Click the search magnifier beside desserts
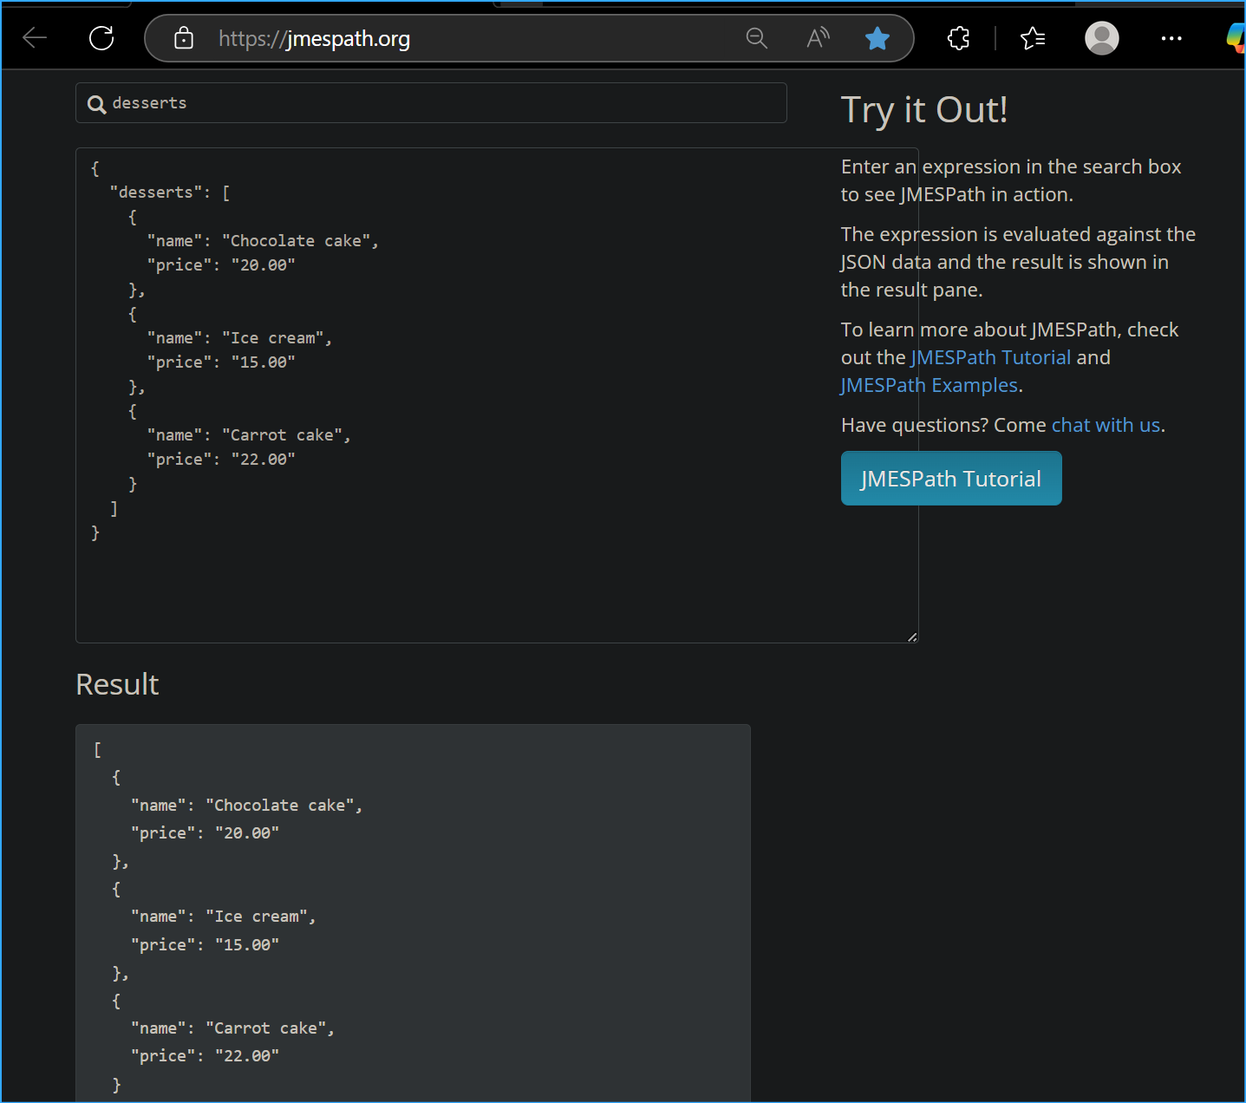The image size is (1246, 1103). (x=96, y=103)
